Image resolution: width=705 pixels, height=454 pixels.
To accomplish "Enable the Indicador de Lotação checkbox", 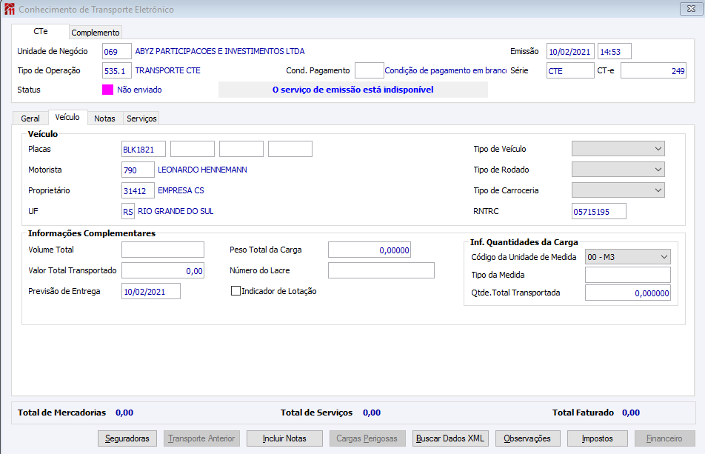I will pyautogui.click(x=235, y=291).
